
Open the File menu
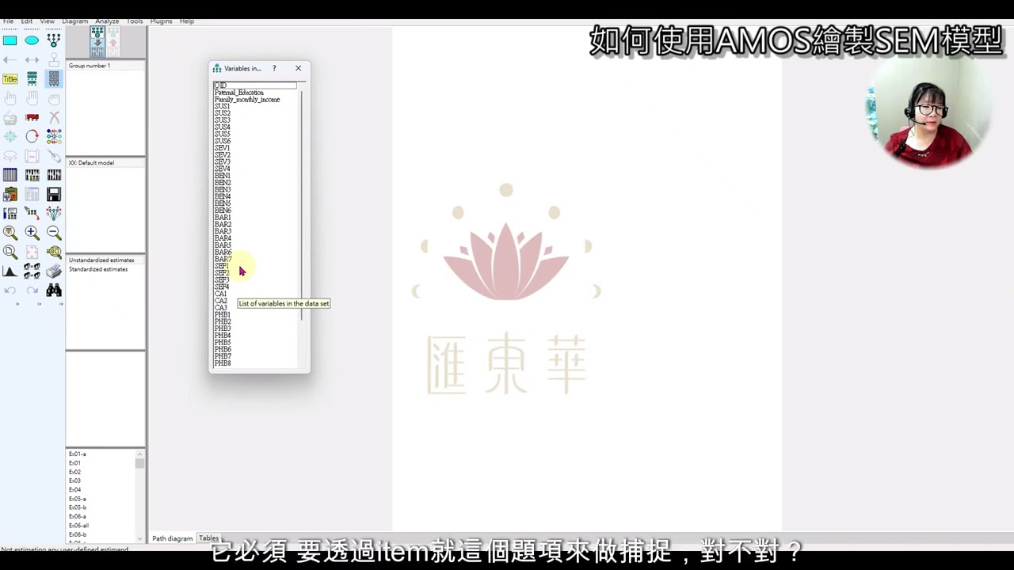[x=8, y=21]
